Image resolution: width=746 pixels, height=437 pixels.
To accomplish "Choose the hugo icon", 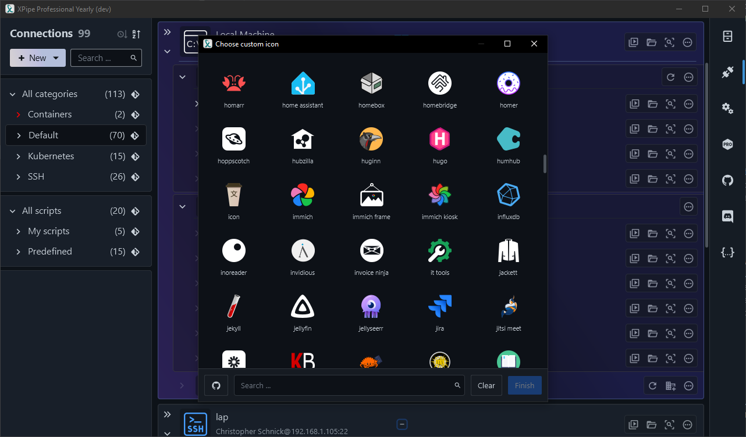I will 439,139.
